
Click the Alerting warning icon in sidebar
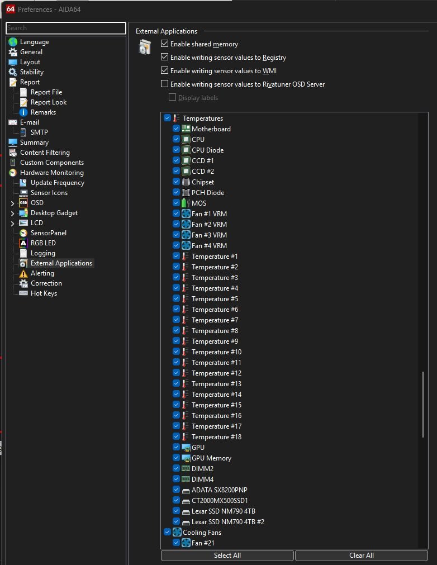click(x=23, y=273)
